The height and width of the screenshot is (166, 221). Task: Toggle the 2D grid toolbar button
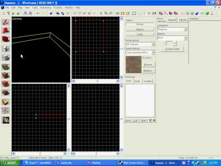pyautogui.click(x=4, y=13)
